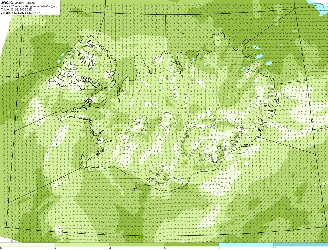Click the medium green 4–6 m/s legend swatch
Image resolution: width=328 pixels, height=250 pixels.
[x=137, y=244]
